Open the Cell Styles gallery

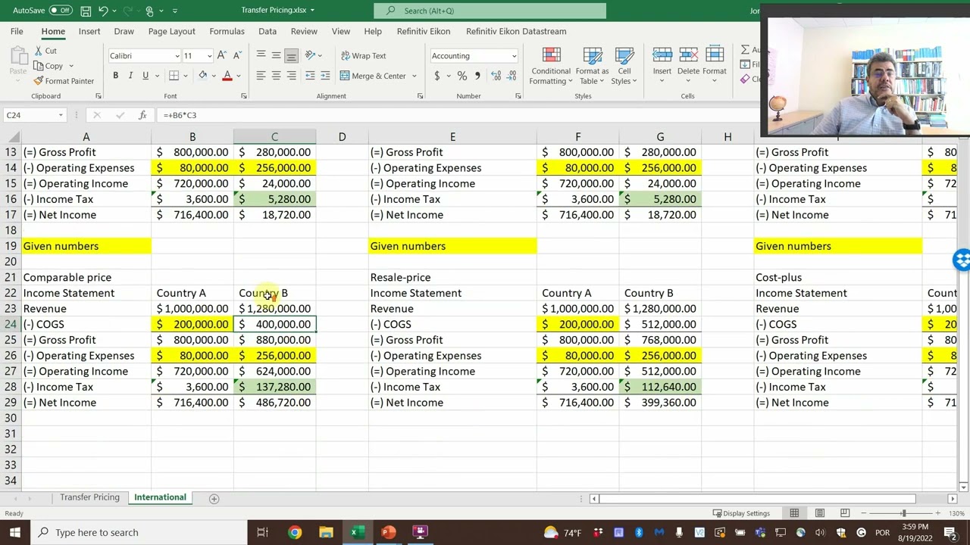(624, 67)
